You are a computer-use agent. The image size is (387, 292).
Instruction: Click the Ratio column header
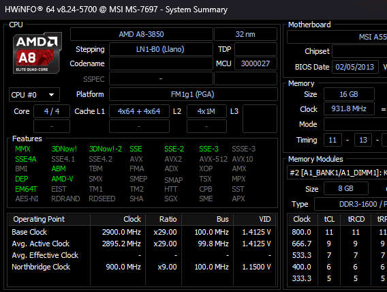coord(164,219)
